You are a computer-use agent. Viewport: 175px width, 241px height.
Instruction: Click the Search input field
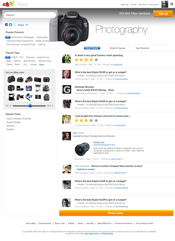click(x=30, y=15)
